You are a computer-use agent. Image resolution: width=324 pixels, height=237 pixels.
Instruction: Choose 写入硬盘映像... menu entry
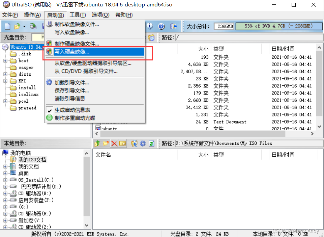click(x=95, y=52)
